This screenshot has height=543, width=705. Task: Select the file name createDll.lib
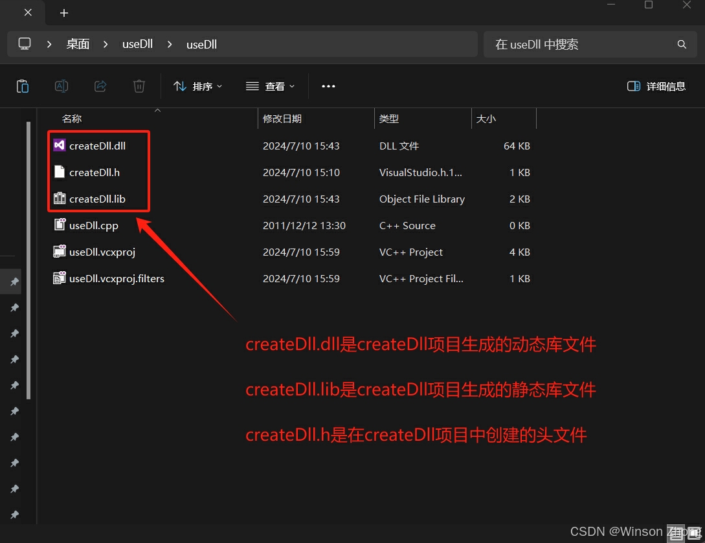tap(97, 199)
